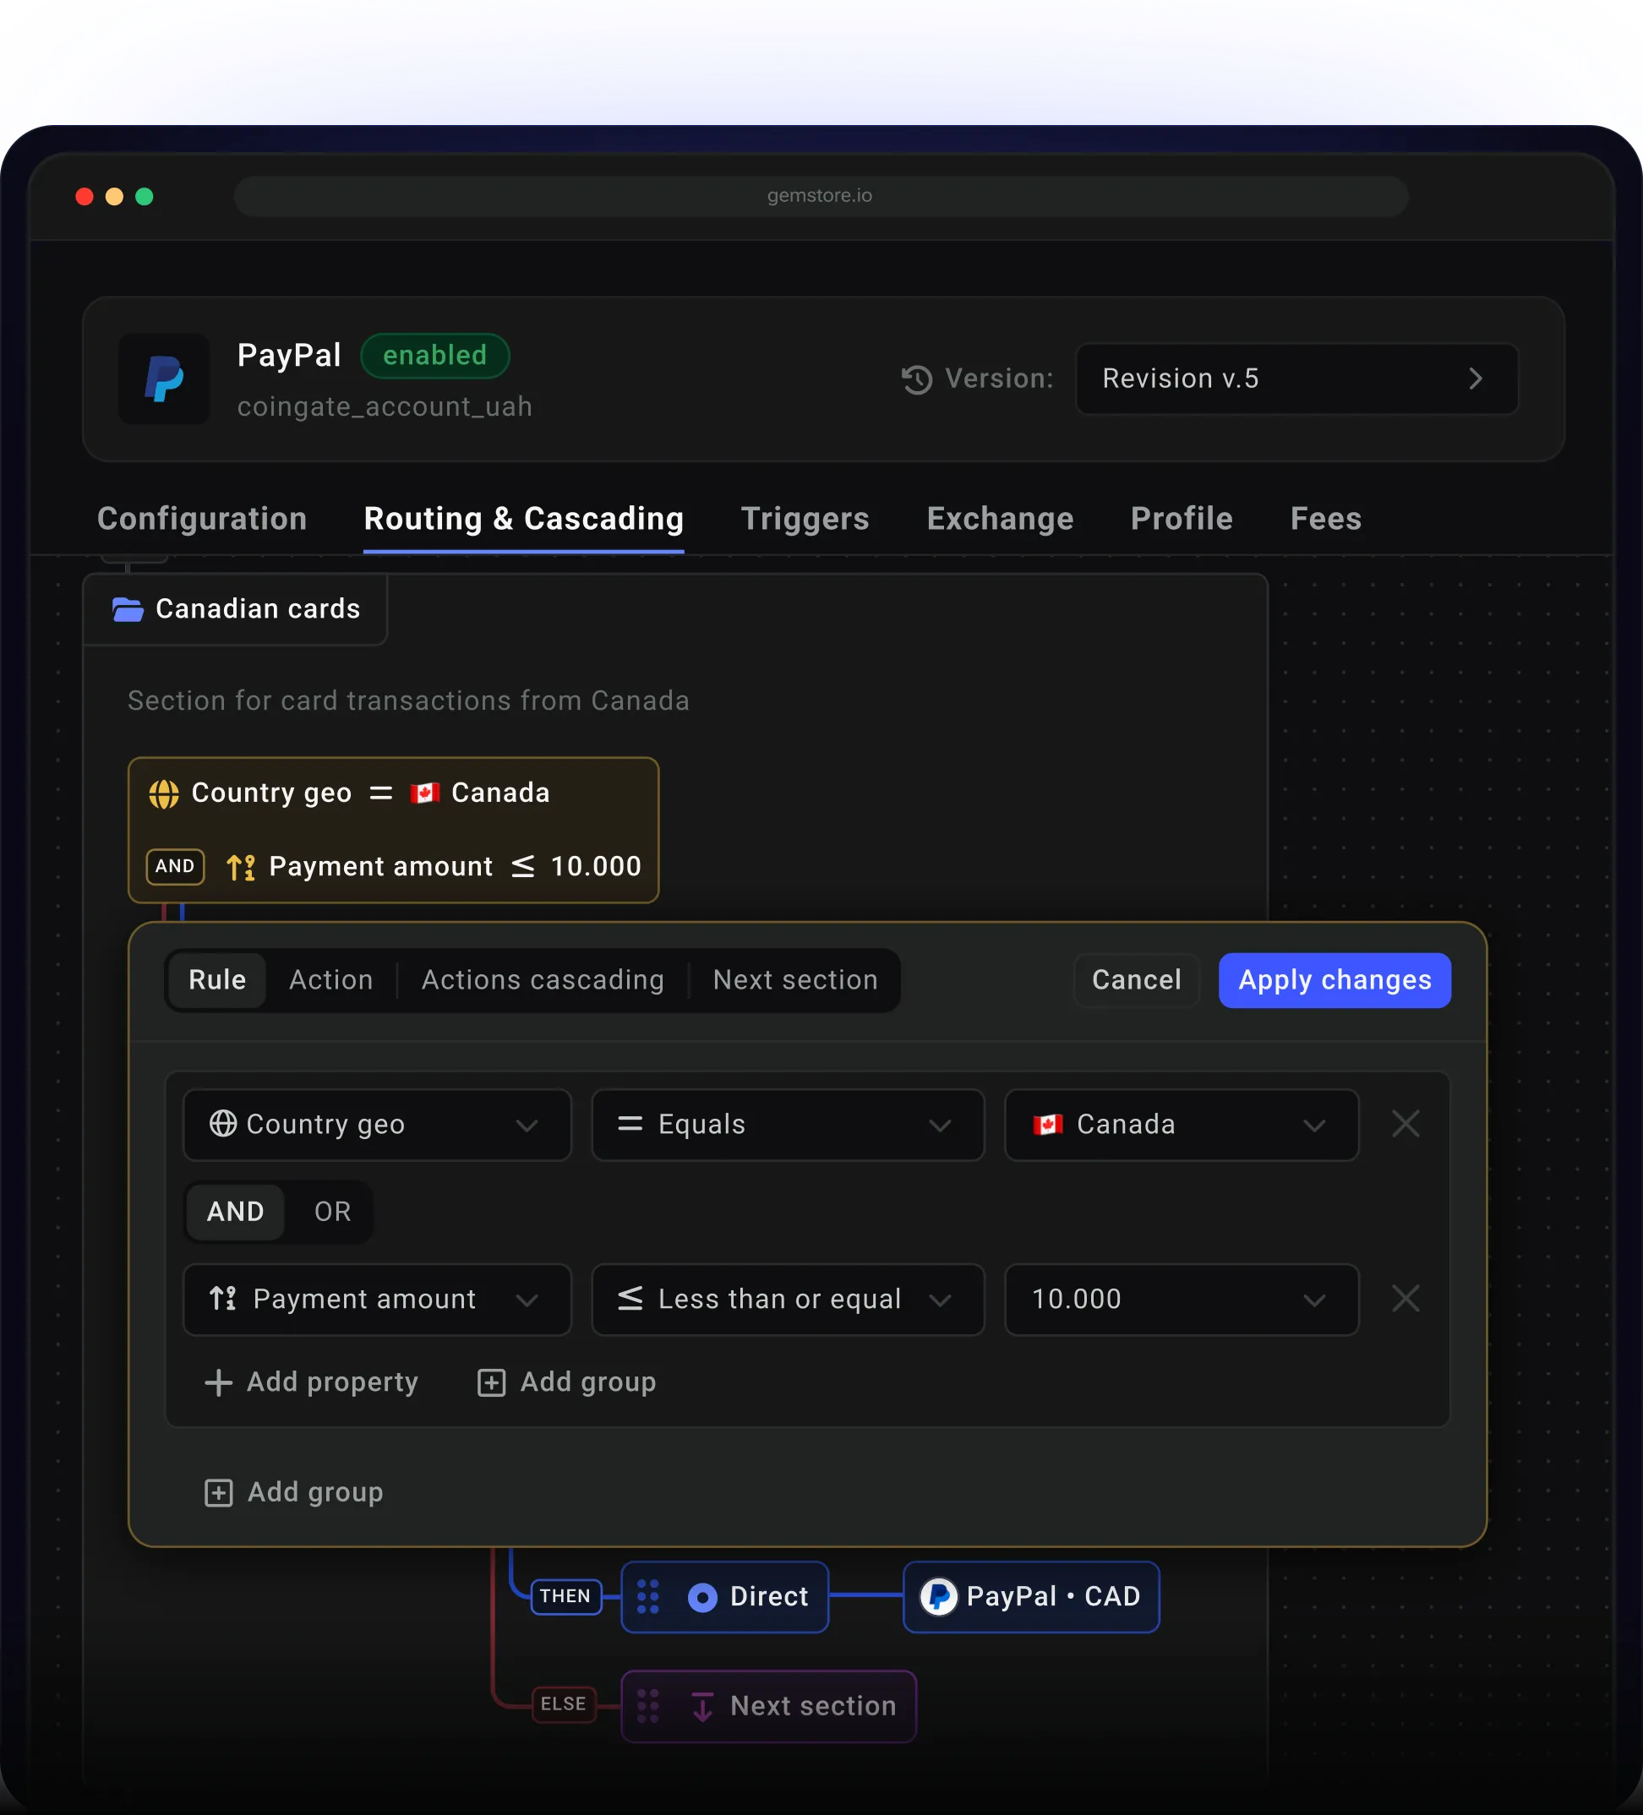
Task: Open the Country geo property dropdown
Action: click(x=377, y=1125)
